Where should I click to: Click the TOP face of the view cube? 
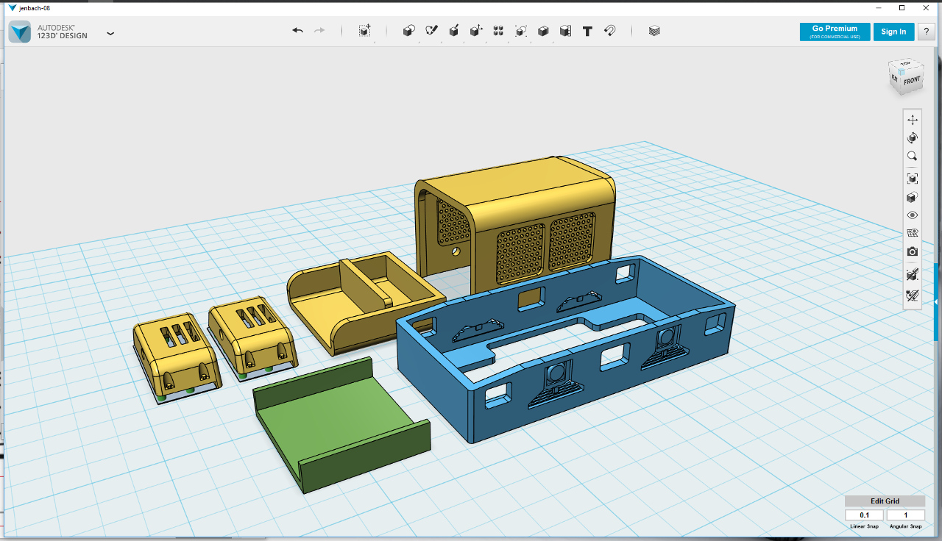point(906,65)
